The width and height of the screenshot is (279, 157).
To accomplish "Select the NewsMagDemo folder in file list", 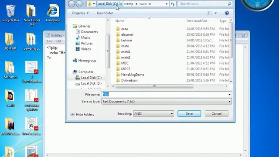I will coord(133,75).
